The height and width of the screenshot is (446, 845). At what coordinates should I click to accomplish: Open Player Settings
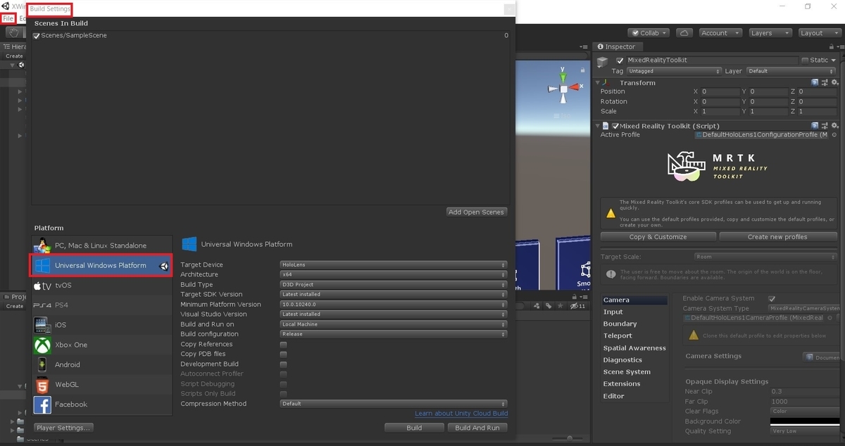click(63, 428)
